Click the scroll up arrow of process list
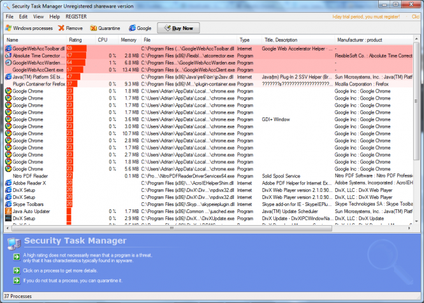The height and width of the screenshot is (303, 424). tap(416, 38)
